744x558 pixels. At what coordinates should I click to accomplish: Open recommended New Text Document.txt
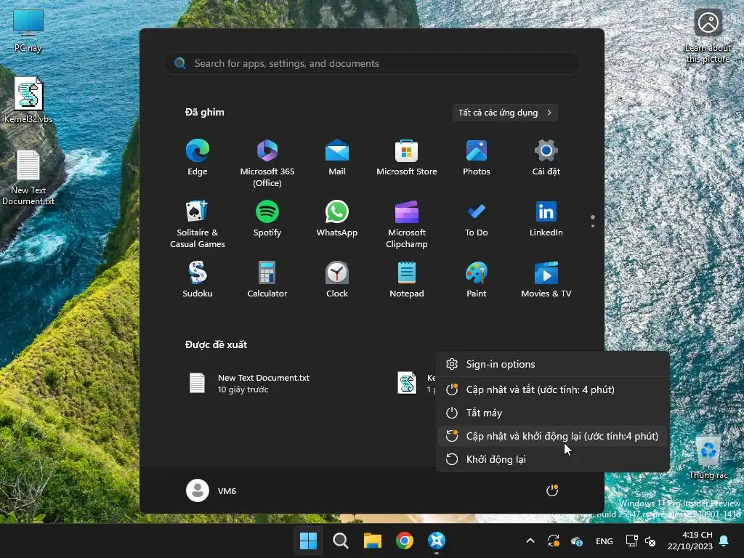click(250, 384)
